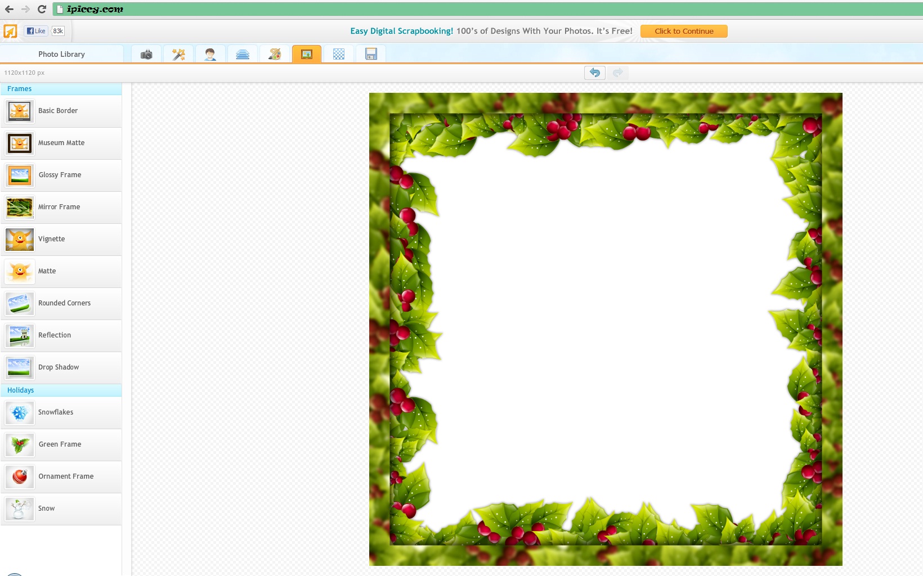Click the floppy disk save icon
Image resolution: width=923 pixels, height=576 pixels.
(x=371, y=55)
